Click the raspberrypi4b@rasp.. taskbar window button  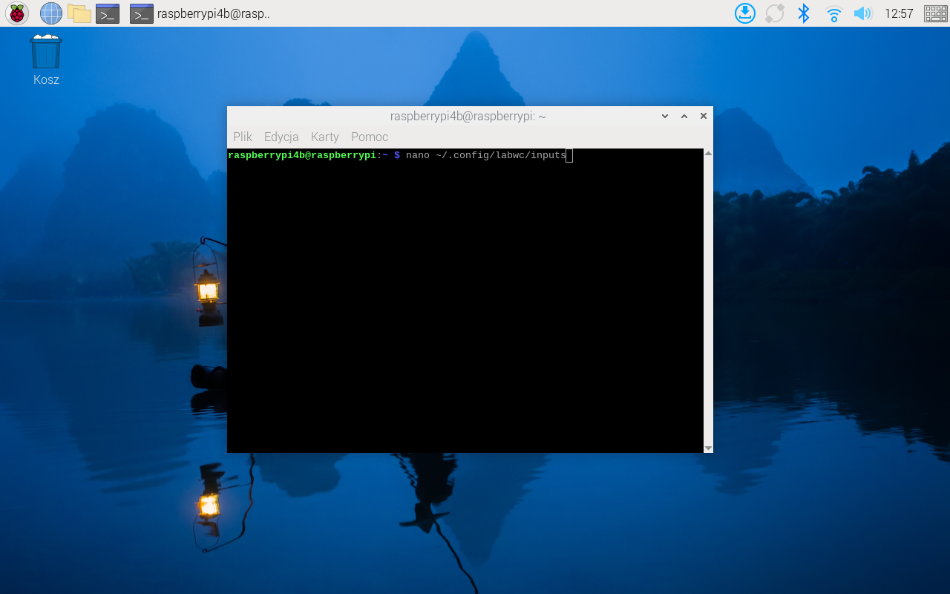click(x=200, y=13)
